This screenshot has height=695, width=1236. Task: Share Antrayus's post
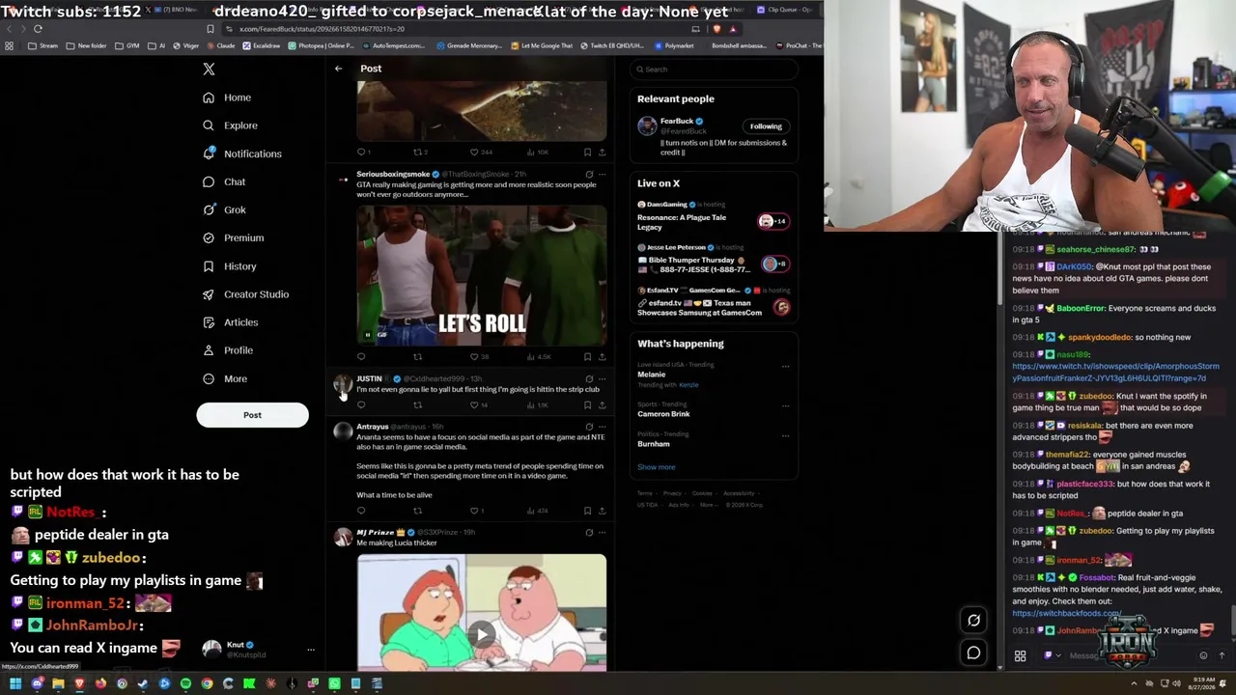point(602,511)
